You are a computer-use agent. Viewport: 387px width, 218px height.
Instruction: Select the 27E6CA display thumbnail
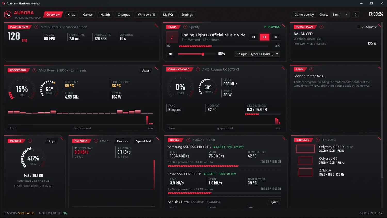(x=305, y=172)
